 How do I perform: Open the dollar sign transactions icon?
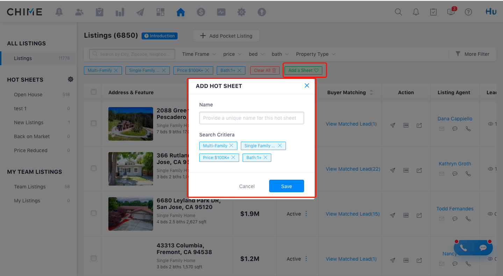(x=201, y=12)
